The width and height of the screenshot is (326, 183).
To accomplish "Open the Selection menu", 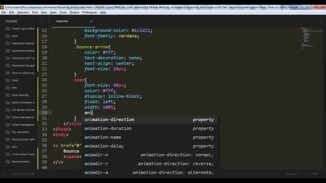I will (x=23, y=12).
